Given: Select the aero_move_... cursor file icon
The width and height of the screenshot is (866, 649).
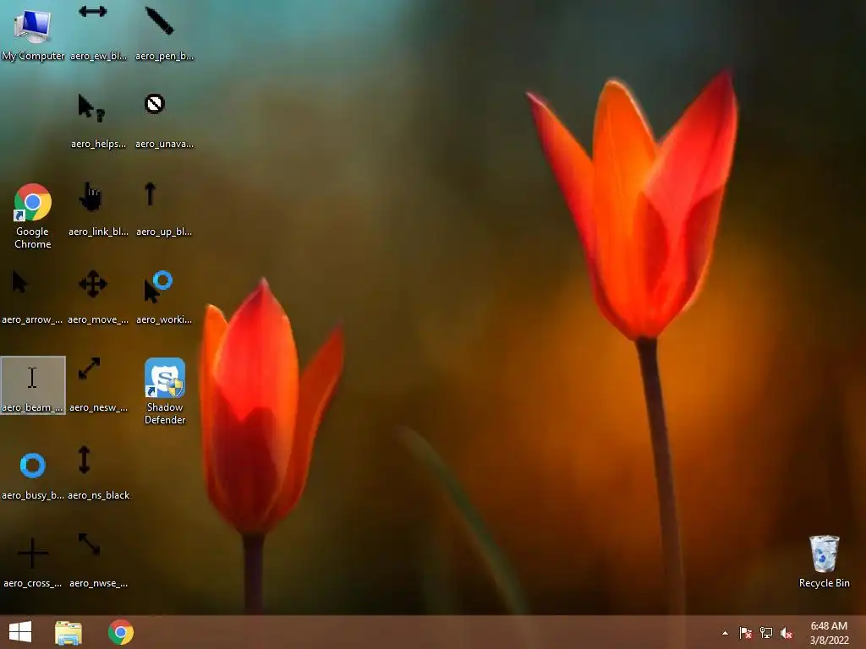Looking at the screenshot, I should 98,297.
